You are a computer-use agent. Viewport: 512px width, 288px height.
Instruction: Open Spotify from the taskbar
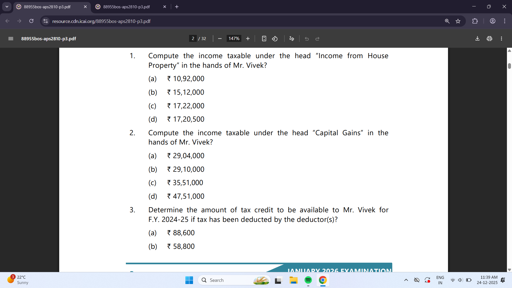point(308,280)
